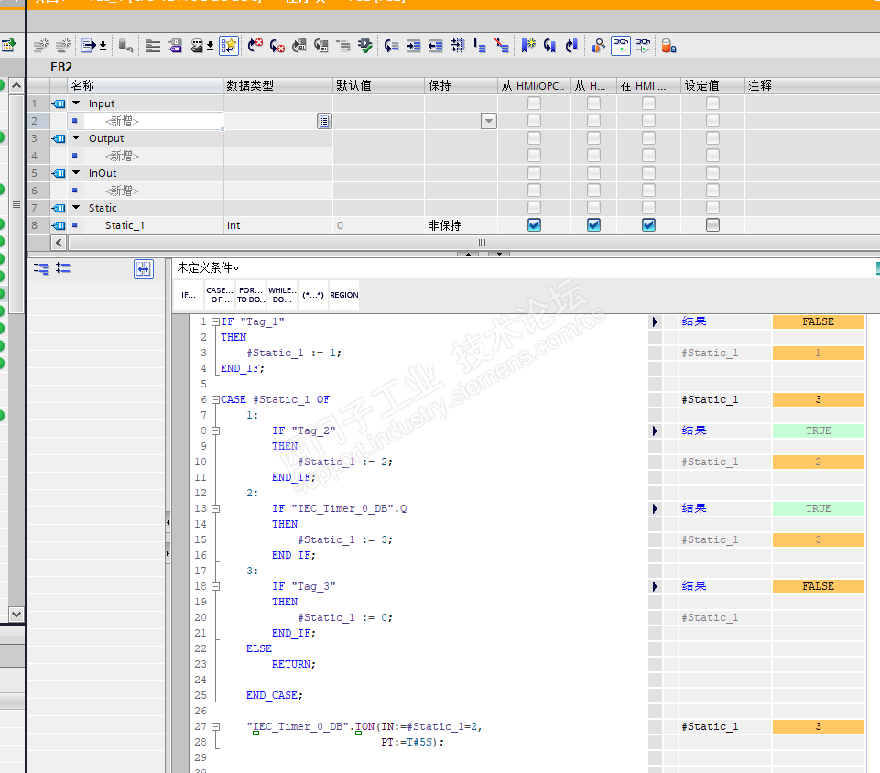Insert the IF... instruction template
880x773 pixels.
pos(189,295)
